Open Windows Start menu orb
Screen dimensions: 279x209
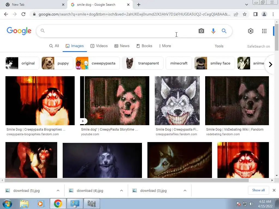[x=7, y=204]
